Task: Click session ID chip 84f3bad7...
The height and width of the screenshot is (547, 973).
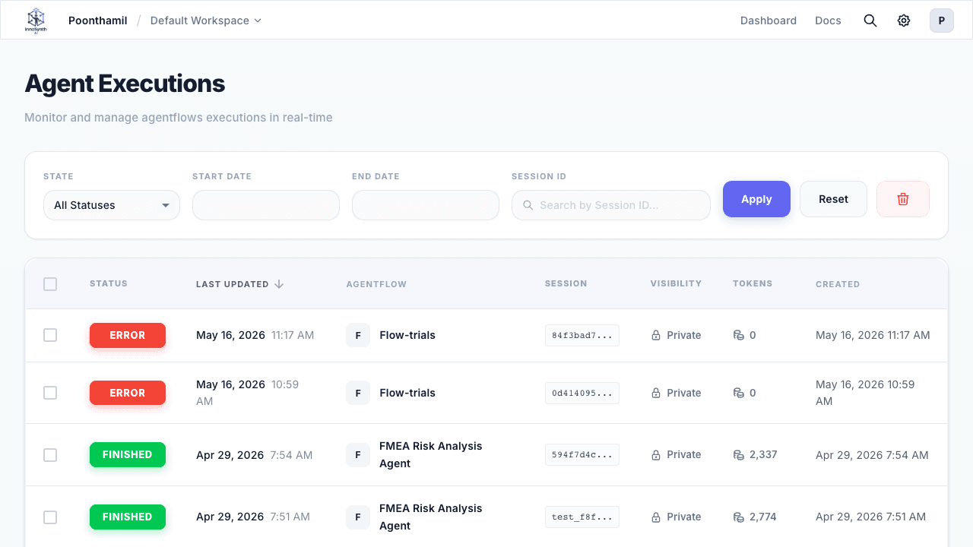Action: point(582,335)
